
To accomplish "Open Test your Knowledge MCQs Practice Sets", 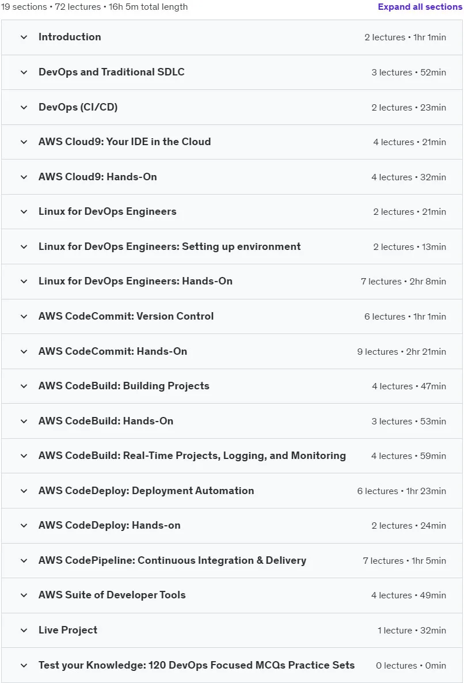I will tap(196, 665).
